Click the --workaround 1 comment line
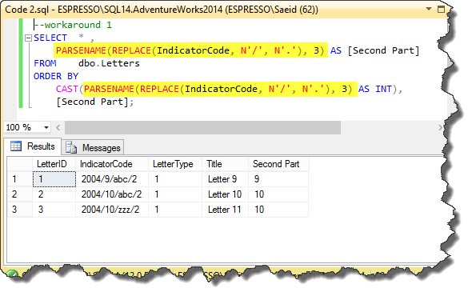This screenshot has height=300, width=476. point(73,25)
